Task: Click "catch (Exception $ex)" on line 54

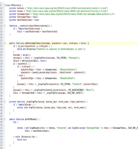Action: tap(25, 137)
